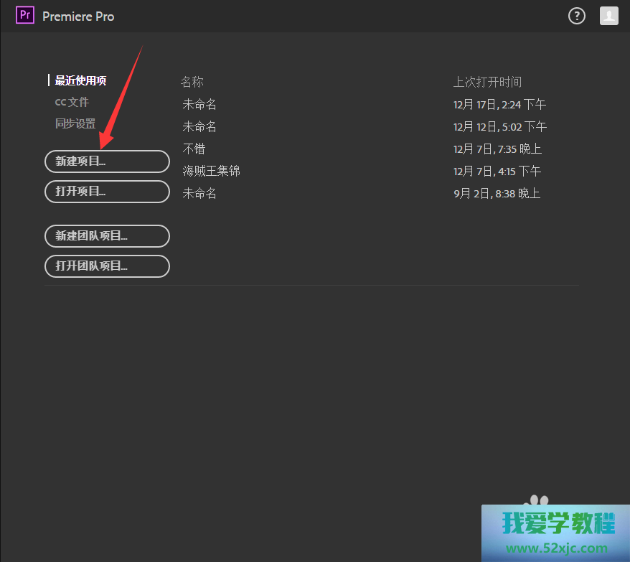Open the 未命名 project from 9月2日
The image size is (630, 562).
pyautogui.click(x=199, y=193)
